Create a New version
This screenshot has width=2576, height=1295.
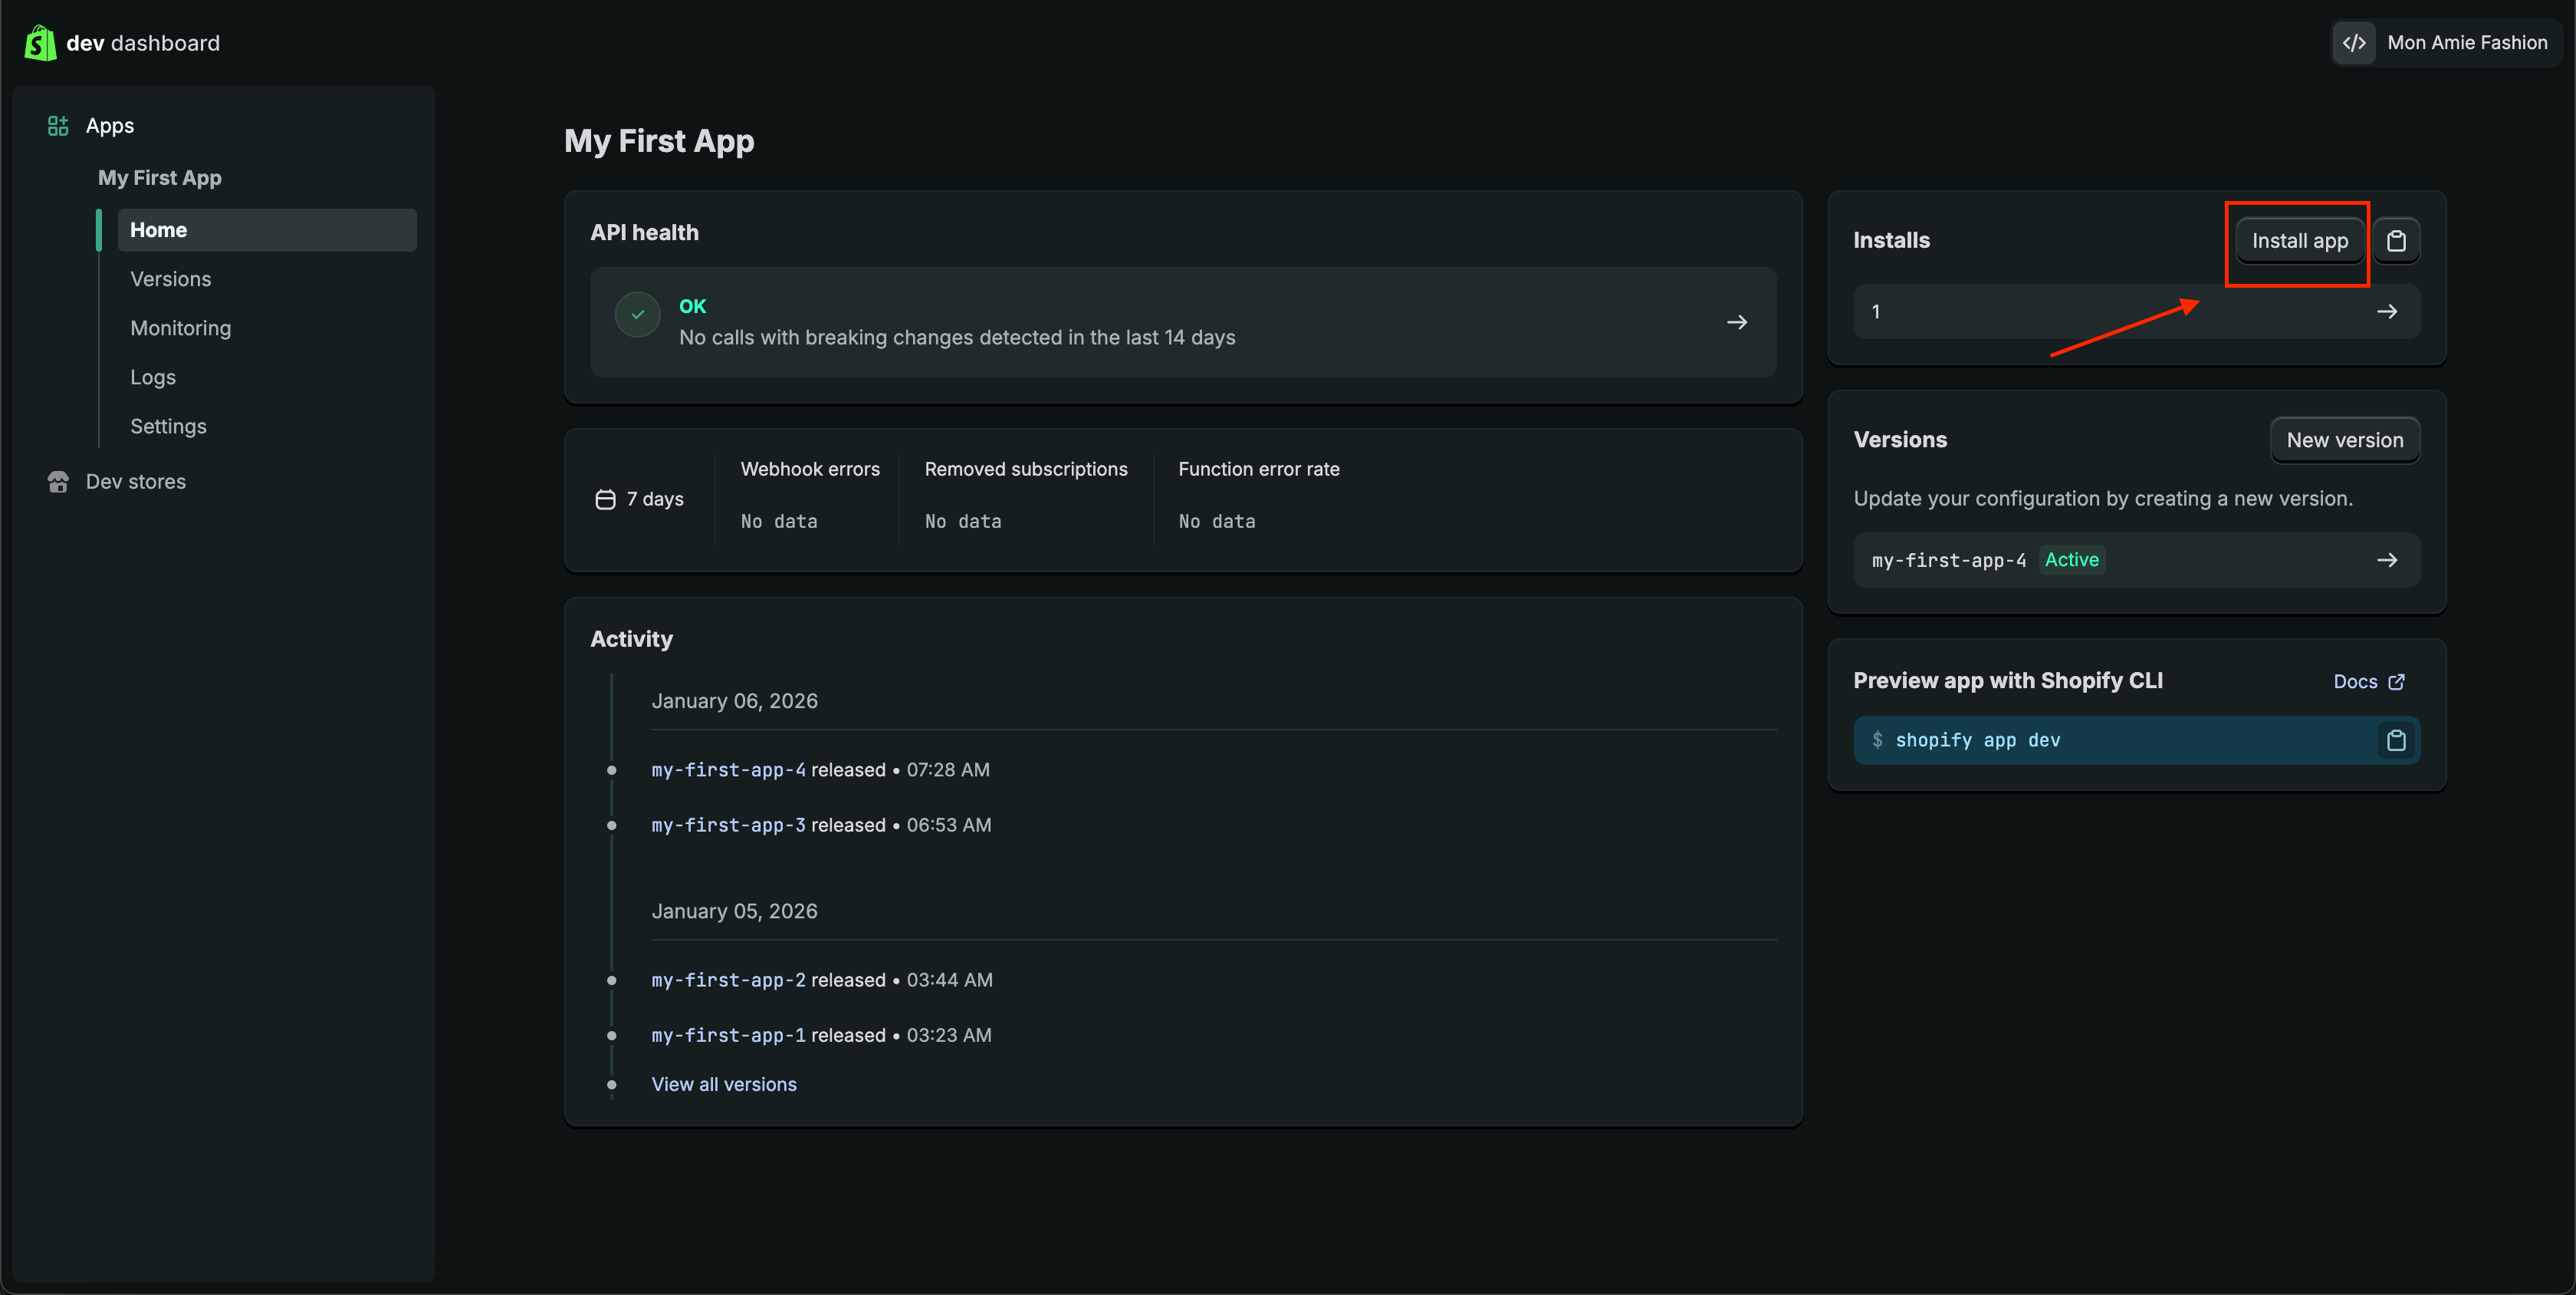[2344, 440]
